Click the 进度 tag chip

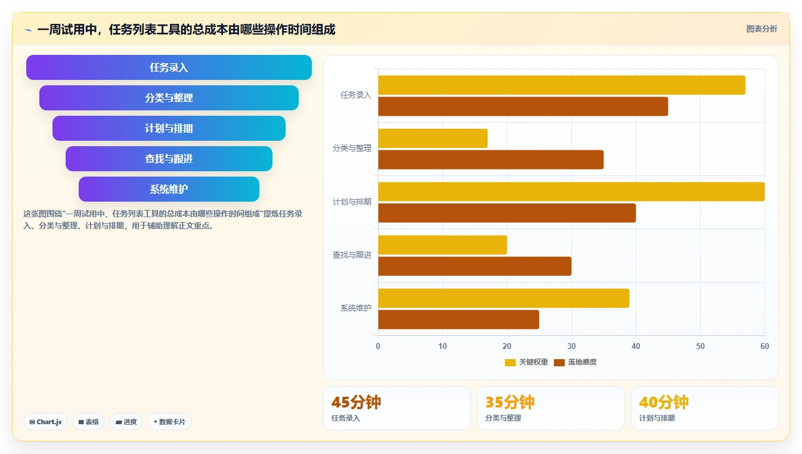click(x=126, y=422)
